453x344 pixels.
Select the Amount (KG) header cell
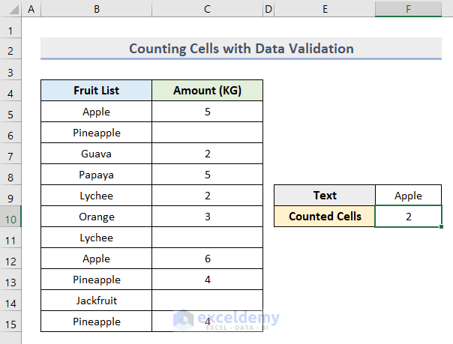tap(207, 91)
